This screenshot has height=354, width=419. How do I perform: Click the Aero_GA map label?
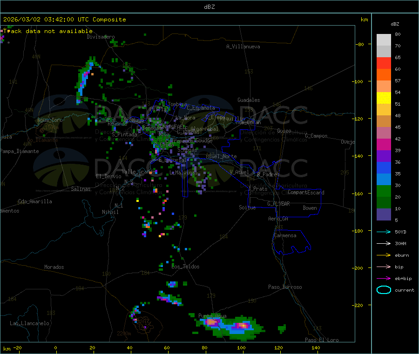coord(278,219)
